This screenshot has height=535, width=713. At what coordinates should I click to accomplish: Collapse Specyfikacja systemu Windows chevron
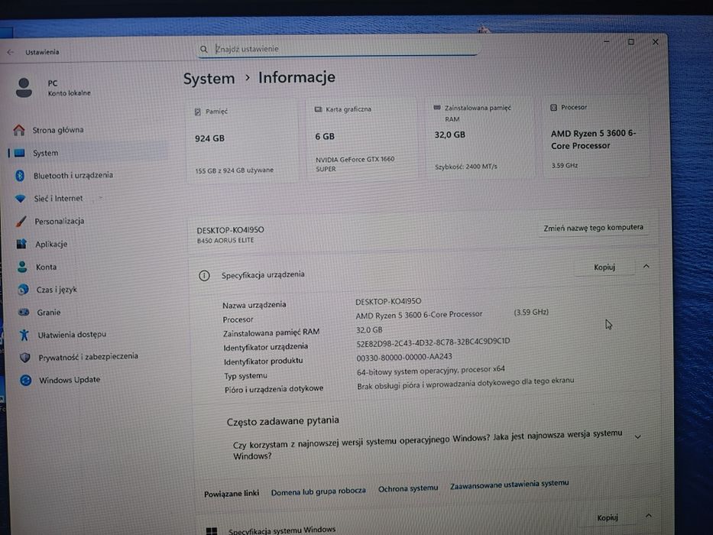tap(649, 515)
